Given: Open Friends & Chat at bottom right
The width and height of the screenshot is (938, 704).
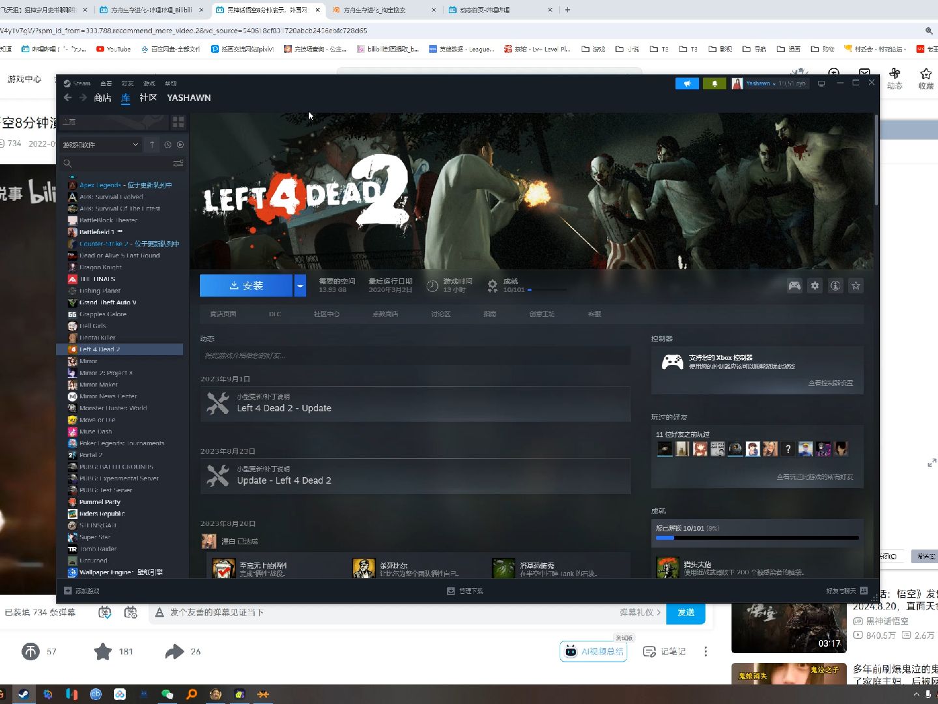Looking at the screenshot, I should tap(847, 591).
